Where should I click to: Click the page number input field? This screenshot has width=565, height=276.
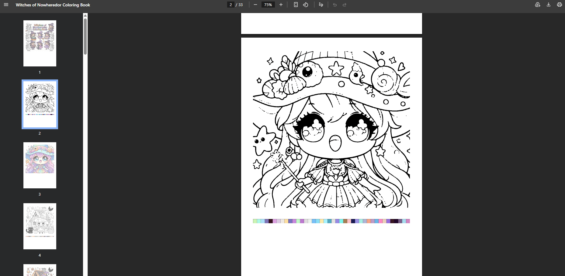click(x=231, y=5)
